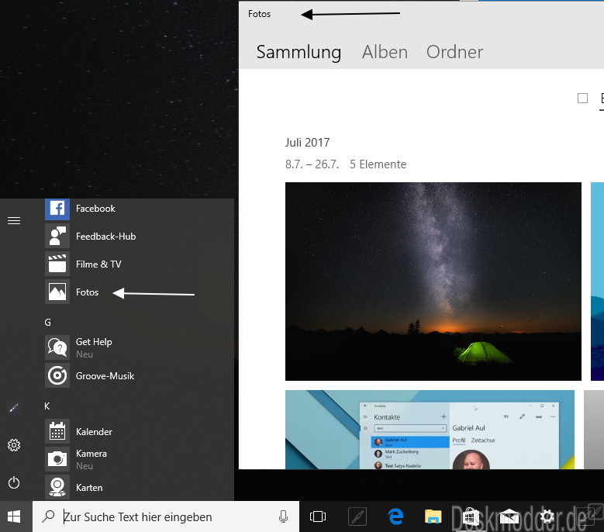Click the user account icon in Start sidebar
The image size is (604, 532).
[x=14, y=408]
